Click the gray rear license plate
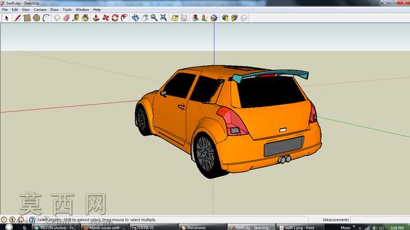The width and height of the screenshot is (410, 230). [283, 147]
